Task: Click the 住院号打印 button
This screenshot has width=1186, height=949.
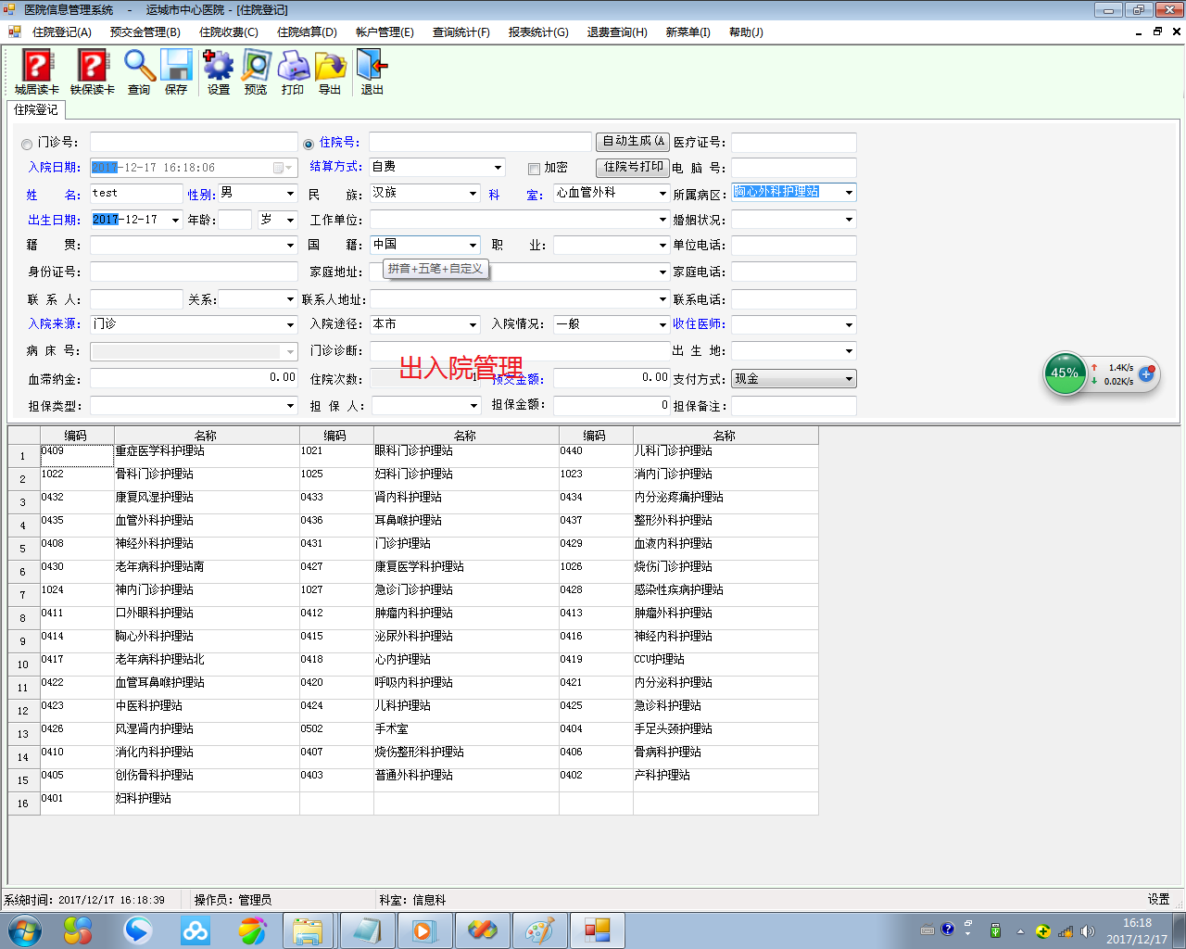Action: tap(633, 168)
